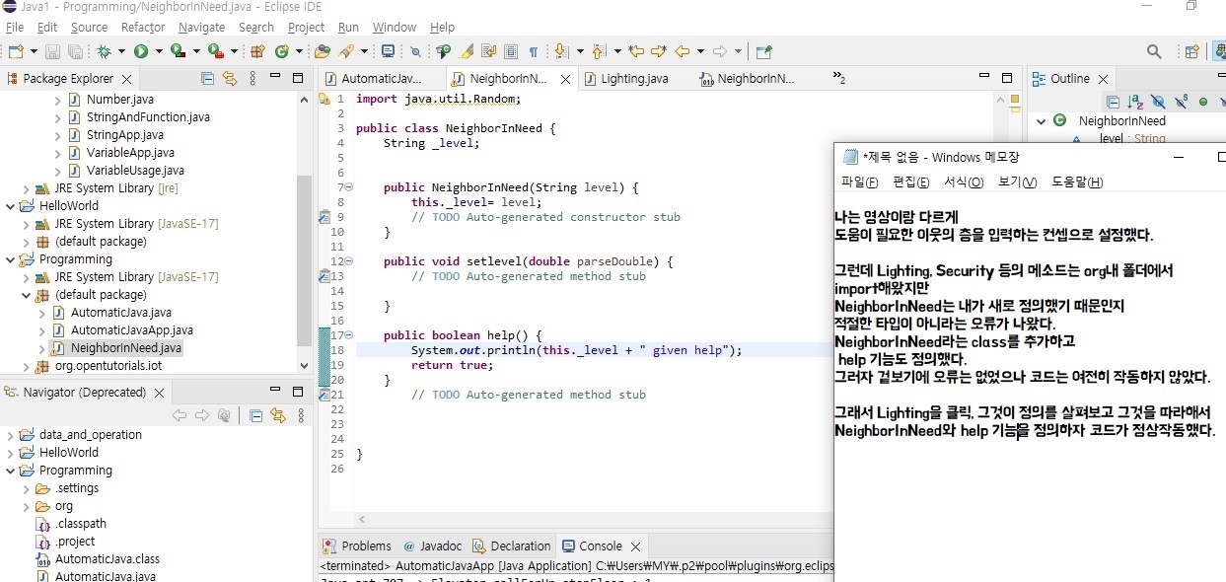The image size is (1226, 582).
Task: Toggle Link with Editor in Navigator
Action: coord(278,416)
